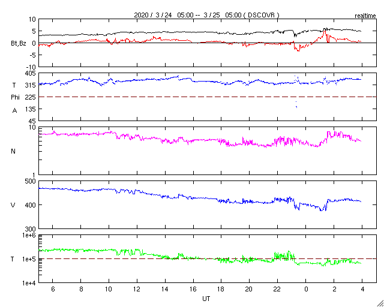Click the '300' tick on the V panel
Image resolution: width=384 pixels, height=307 pixels.
tap(31, 229)
